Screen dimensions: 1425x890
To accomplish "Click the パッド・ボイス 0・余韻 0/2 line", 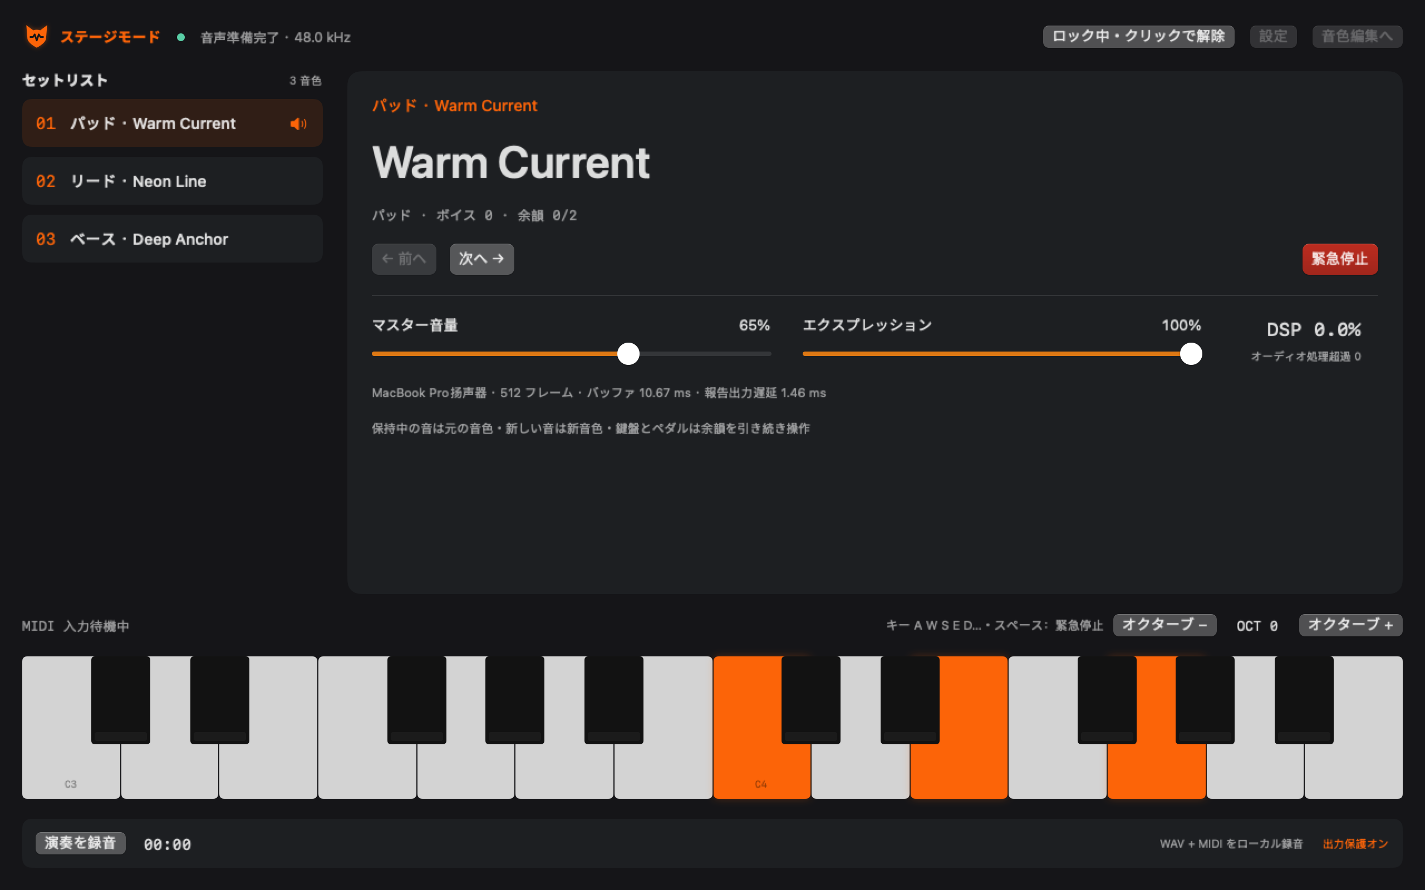I will pyautogui.click(x=474, y=215).
